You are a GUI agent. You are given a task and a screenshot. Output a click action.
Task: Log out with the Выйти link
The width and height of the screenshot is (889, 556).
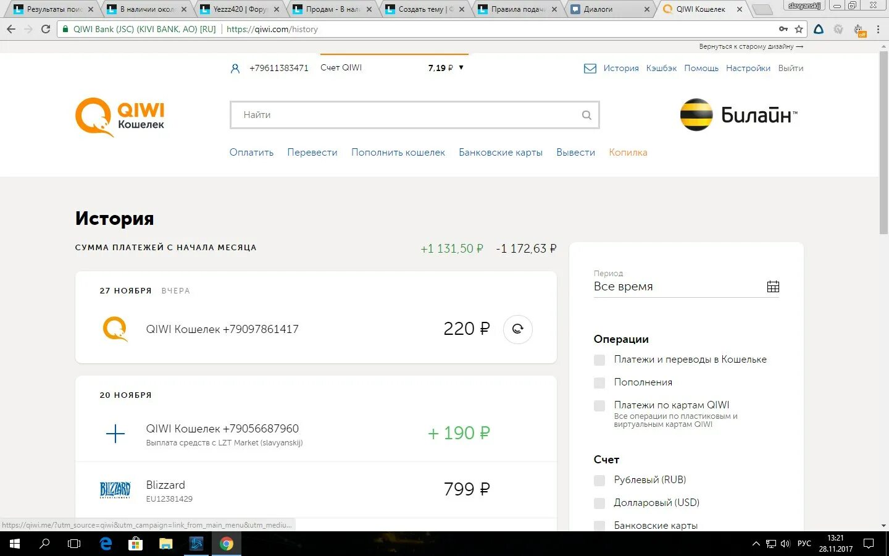point(791,69)
